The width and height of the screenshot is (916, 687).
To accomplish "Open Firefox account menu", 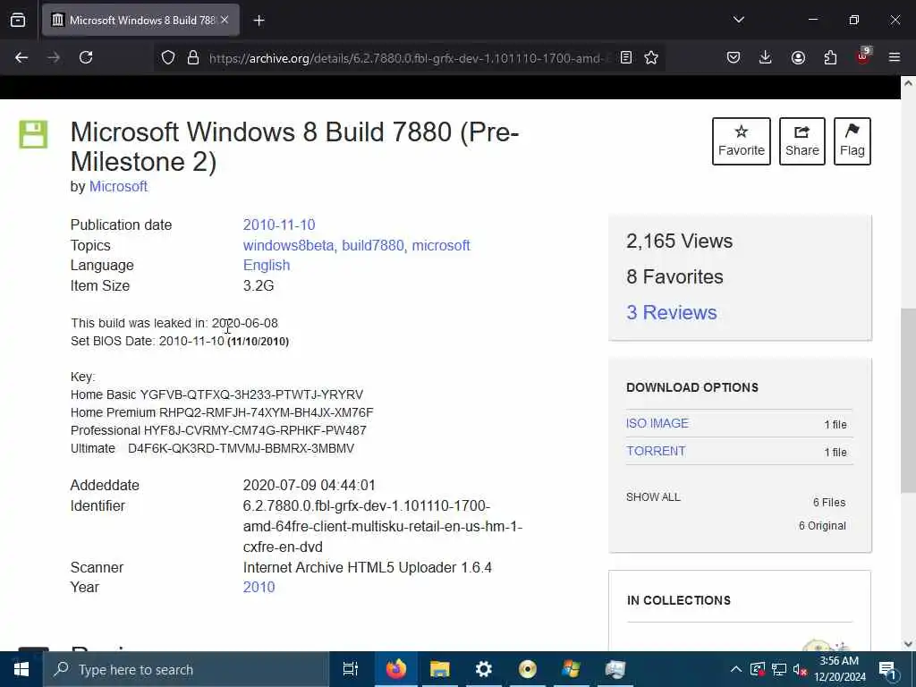I will tap(798, 57).
